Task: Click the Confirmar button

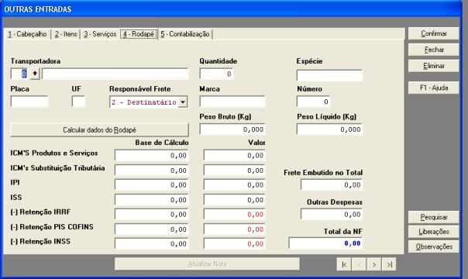Action: (x=434, y=33)
